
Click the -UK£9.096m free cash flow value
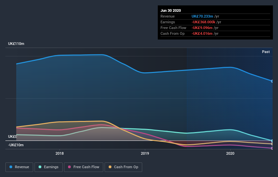202,28
